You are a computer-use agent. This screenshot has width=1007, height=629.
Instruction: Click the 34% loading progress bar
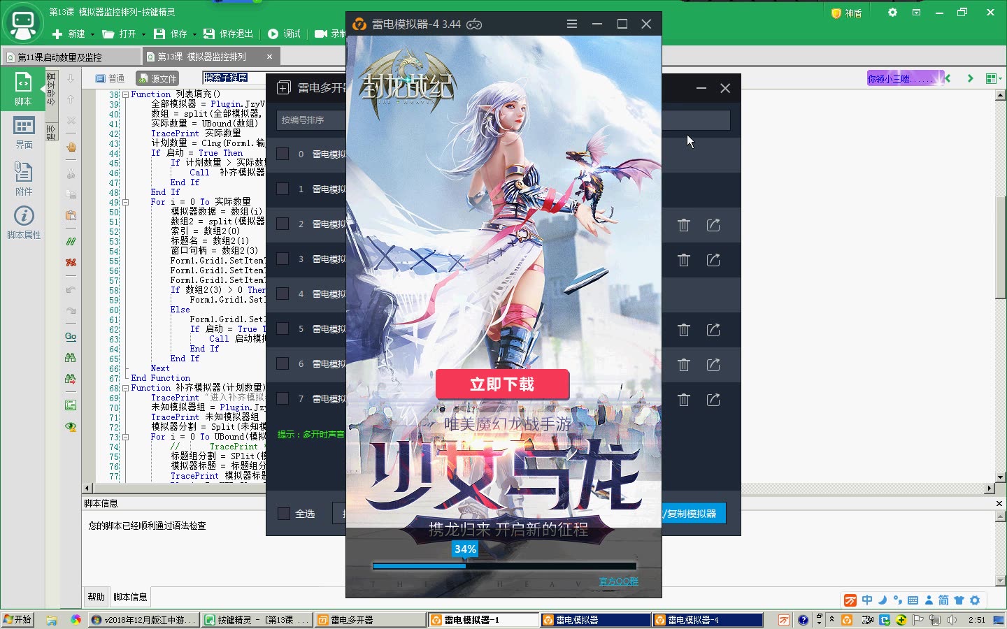point(504,565)
